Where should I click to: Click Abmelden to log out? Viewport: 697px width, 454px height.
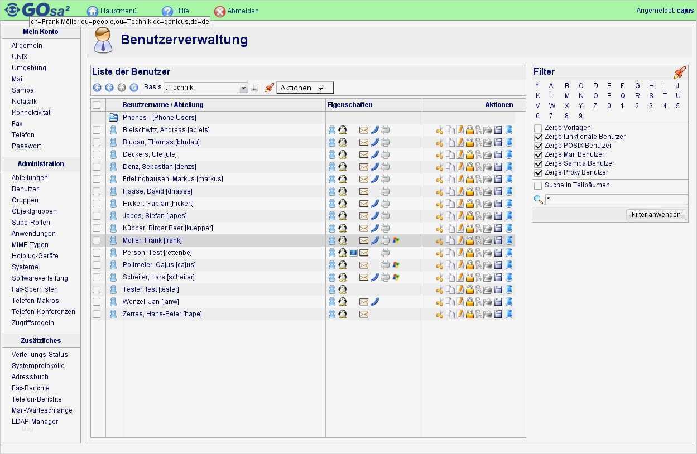coord(237,11)
